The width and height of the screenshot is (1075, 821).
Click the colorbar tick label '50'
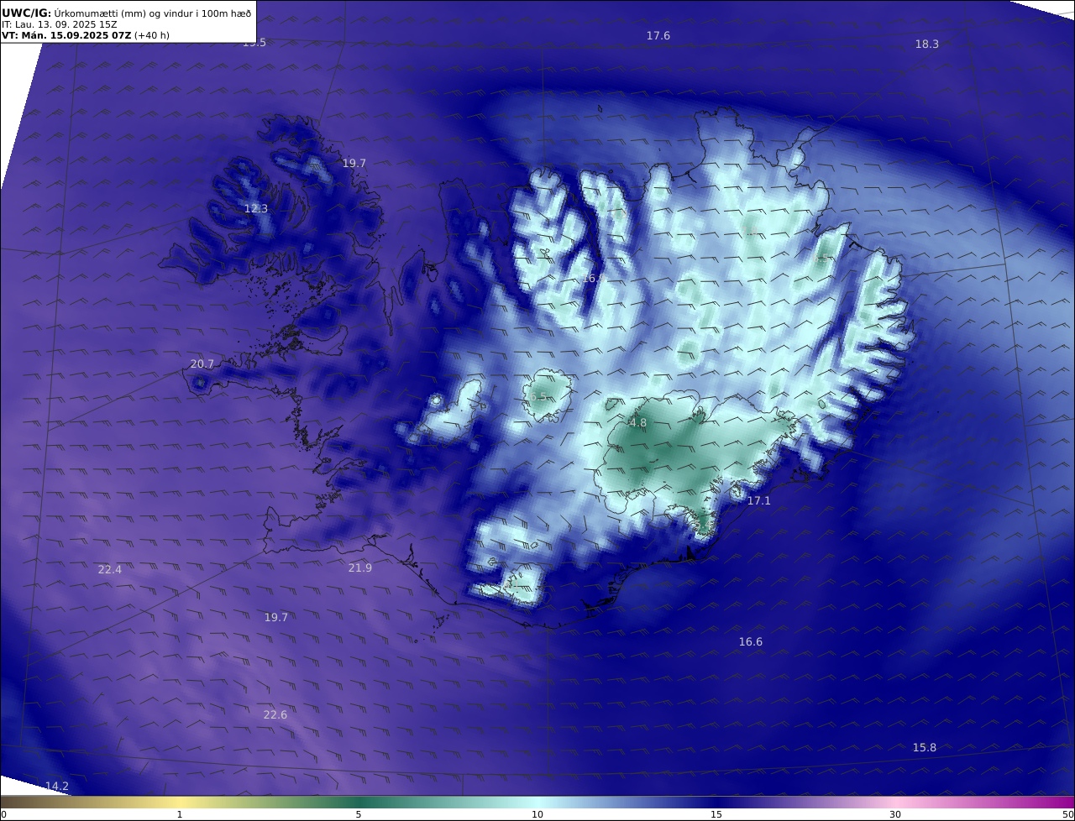point(1068,814)
